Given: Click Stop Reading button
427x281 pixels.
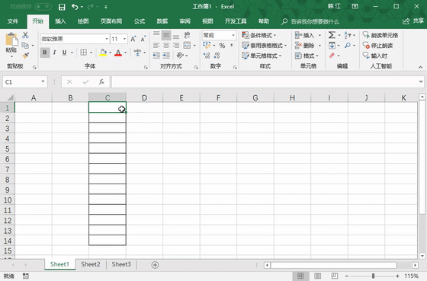Looking at the screenshot, I should 377,46.
